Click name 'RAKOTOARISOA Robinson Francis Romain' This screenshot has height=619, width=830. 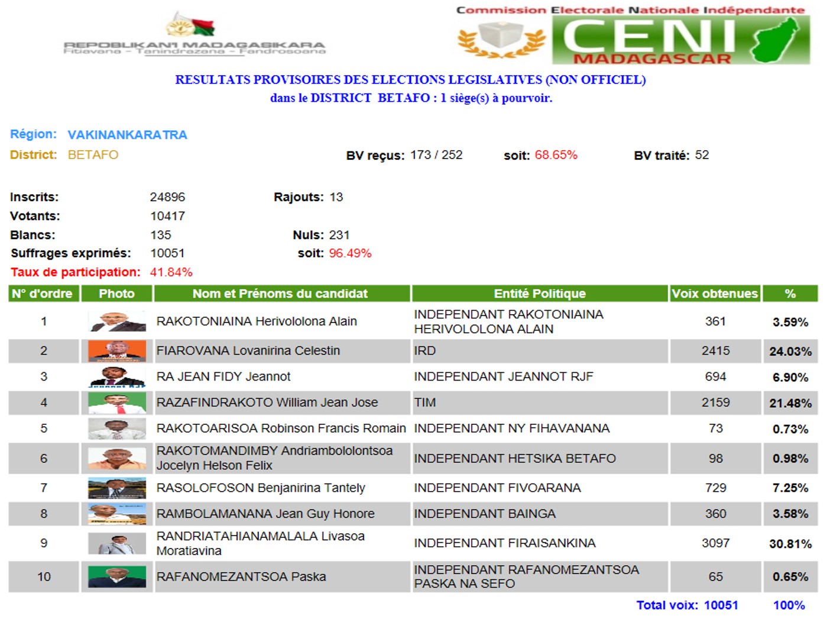click(x=281, y=428)
